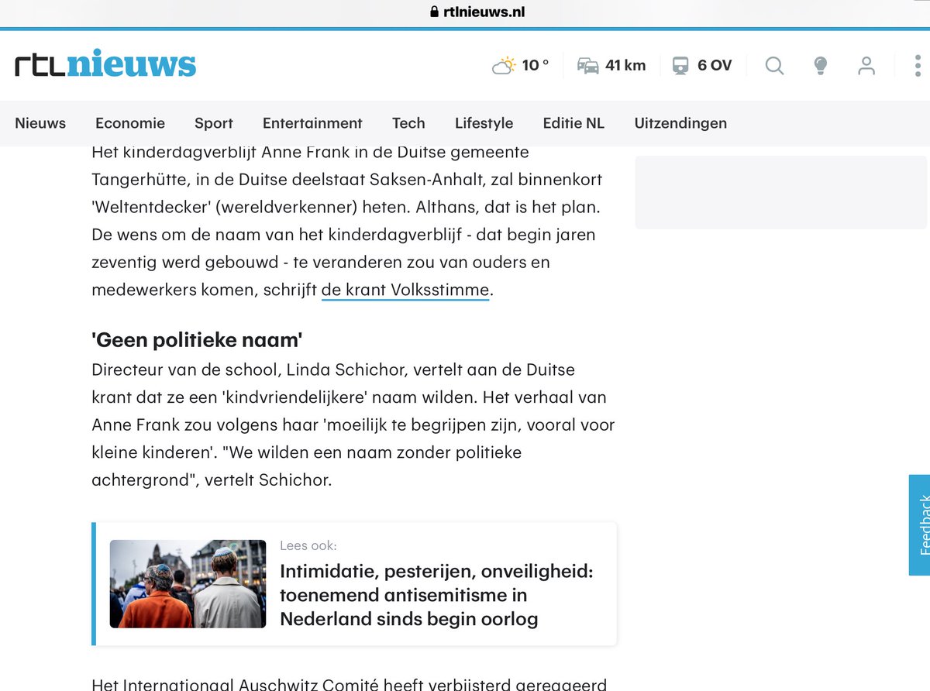Open the Sport section

pyautogui.click(x=214, y=123)
